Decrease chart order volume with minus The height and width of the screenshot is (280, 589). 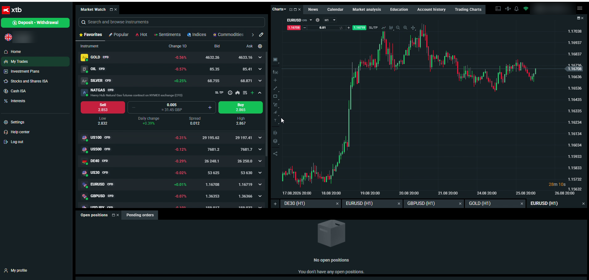click(305, 28)
